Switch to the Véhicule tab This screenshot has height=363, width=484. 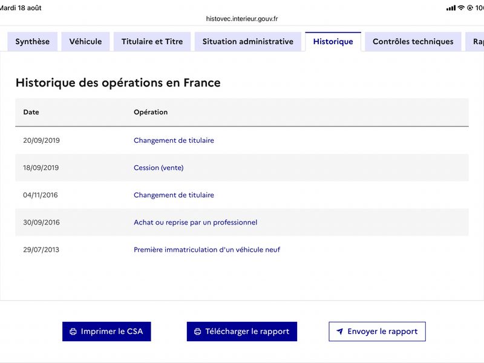coord(85,41)
